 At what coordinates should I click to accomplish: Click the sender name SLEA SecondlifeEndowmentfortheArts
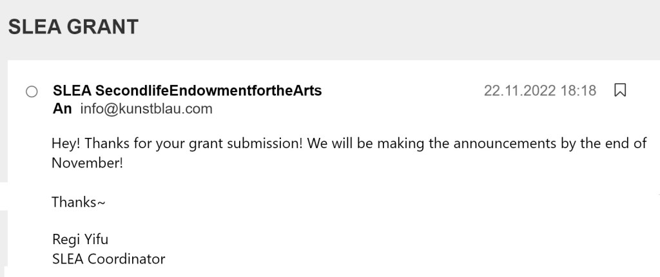click(x=187, y=91)
